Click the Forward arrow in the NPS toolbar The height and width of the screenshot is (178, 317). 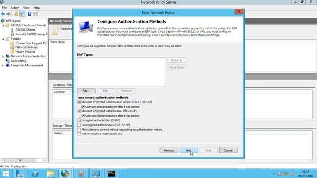pyautogui.click(x=8, y=14)
